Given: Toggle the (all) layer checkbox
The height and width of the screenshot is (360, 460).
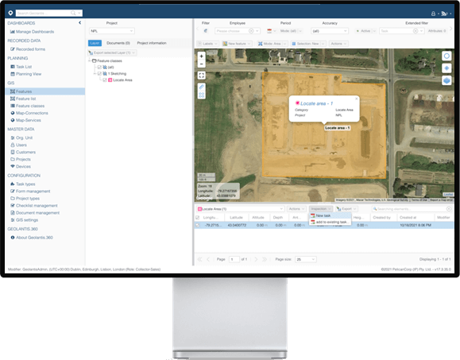Looking at the screenshot, I should 99,68.
